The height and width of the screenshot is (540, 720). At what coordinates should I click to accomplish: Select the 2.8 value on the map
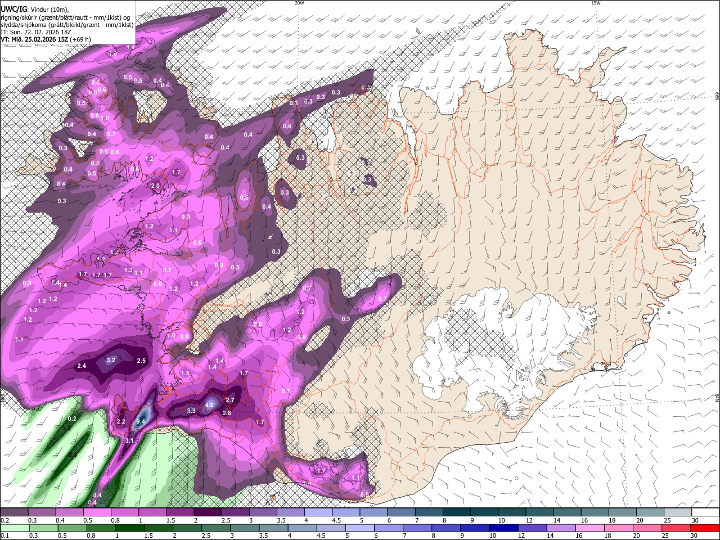coord(227,413)
